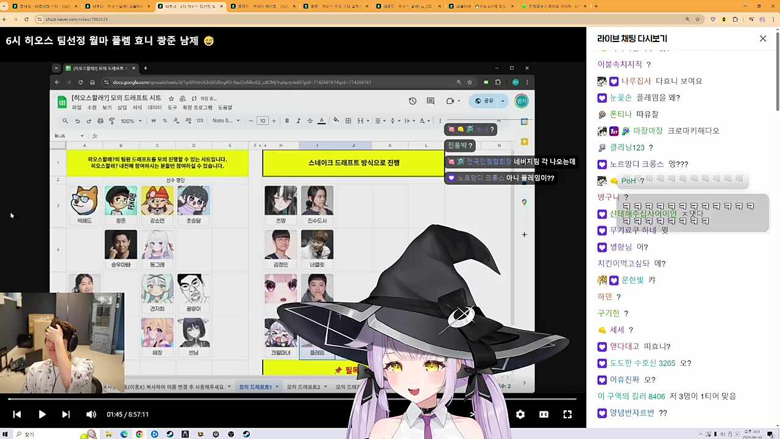
Task: Open the comments icon in Sheets
Action: point(431,101)
